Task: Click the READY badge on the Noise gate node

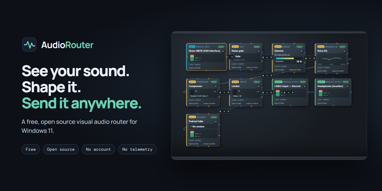Action: click(x=257, y=47)
